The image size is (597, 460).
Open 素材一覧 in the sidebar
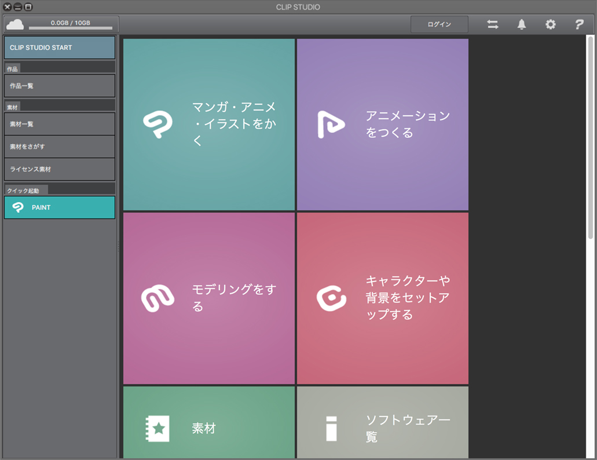60,124
